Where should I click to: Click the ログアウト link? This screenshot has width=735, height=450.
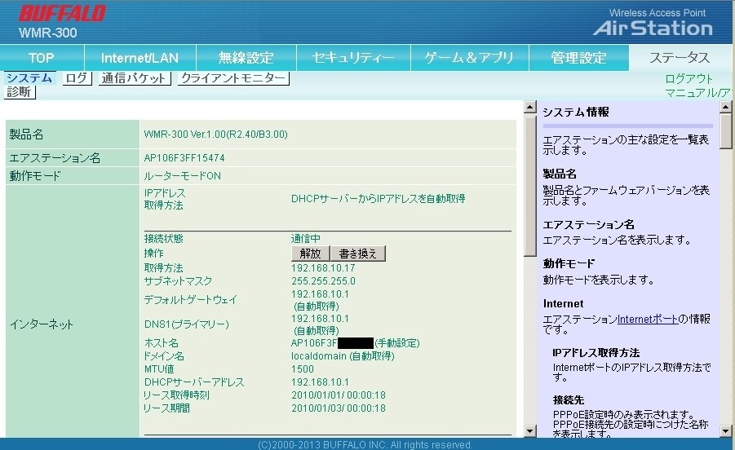(x=689, y=78)
